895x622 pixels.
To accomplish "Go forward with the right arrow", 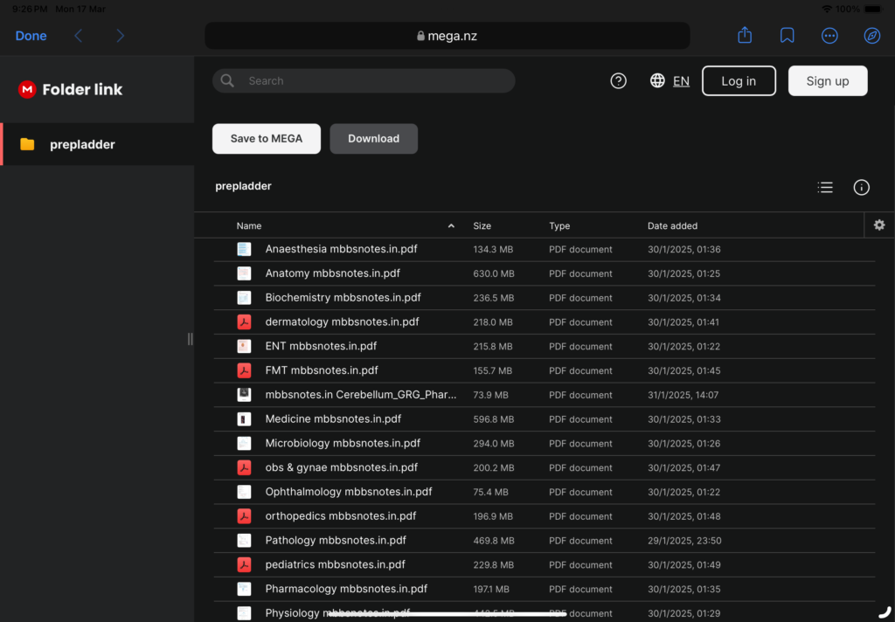I will (x=120, y=36).
